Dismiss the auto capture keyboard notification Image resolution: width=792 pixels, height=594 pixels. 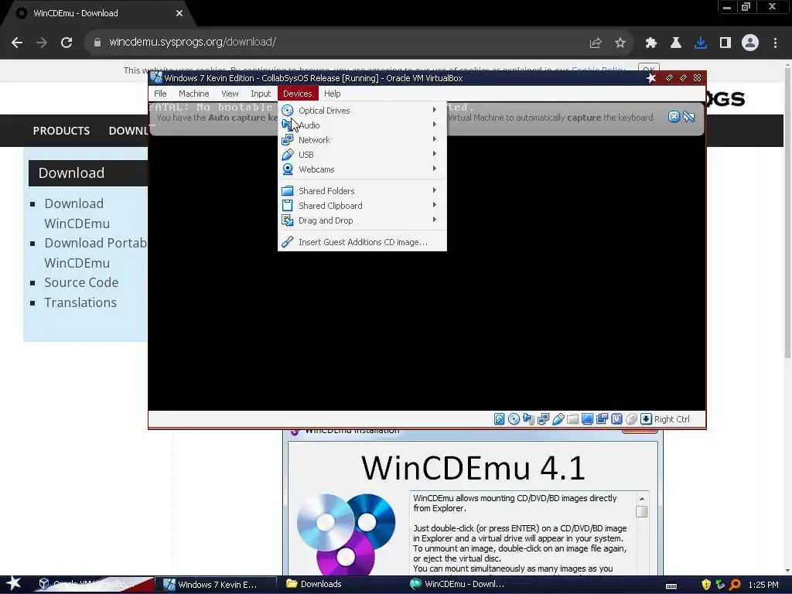tap(674, 117)
